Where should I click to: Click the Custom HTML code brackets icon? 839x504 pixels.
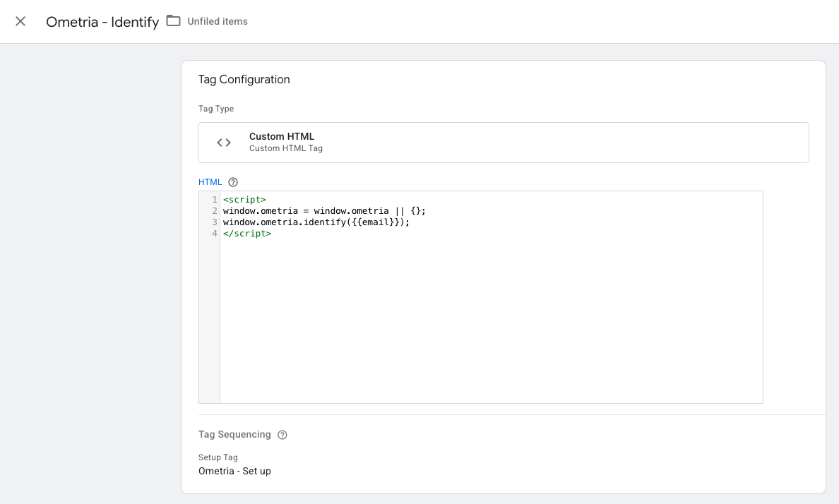(x=224, y=143)
